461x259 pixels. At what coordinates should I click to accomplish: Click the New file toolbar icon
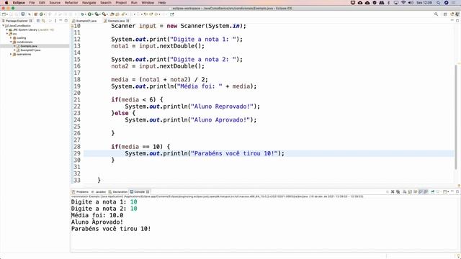tap(4, 14)
